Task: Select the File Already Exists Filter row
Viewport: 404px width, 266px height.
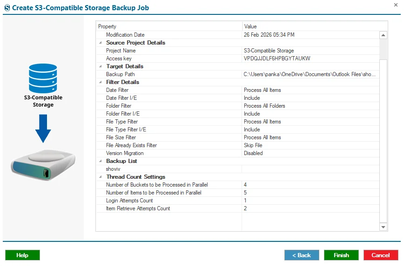Action: [238, 145]
